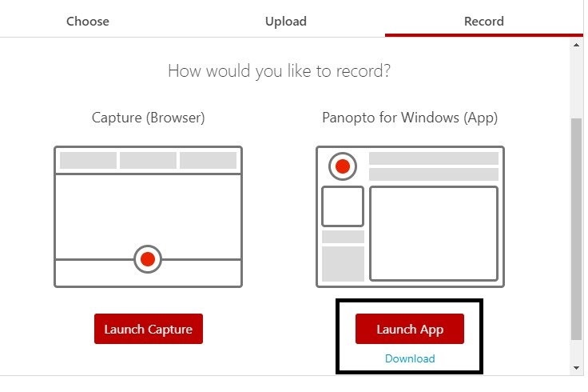This screenshot has width=588, height=392.
Task: Select the Record tab
Action: tap(484, 21)
